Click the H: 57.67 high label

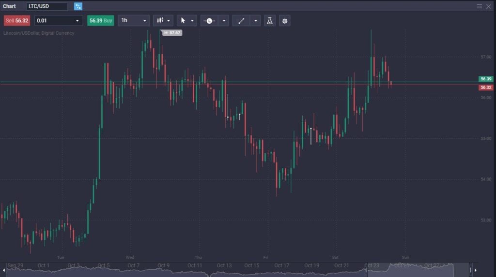pos(172,32)
